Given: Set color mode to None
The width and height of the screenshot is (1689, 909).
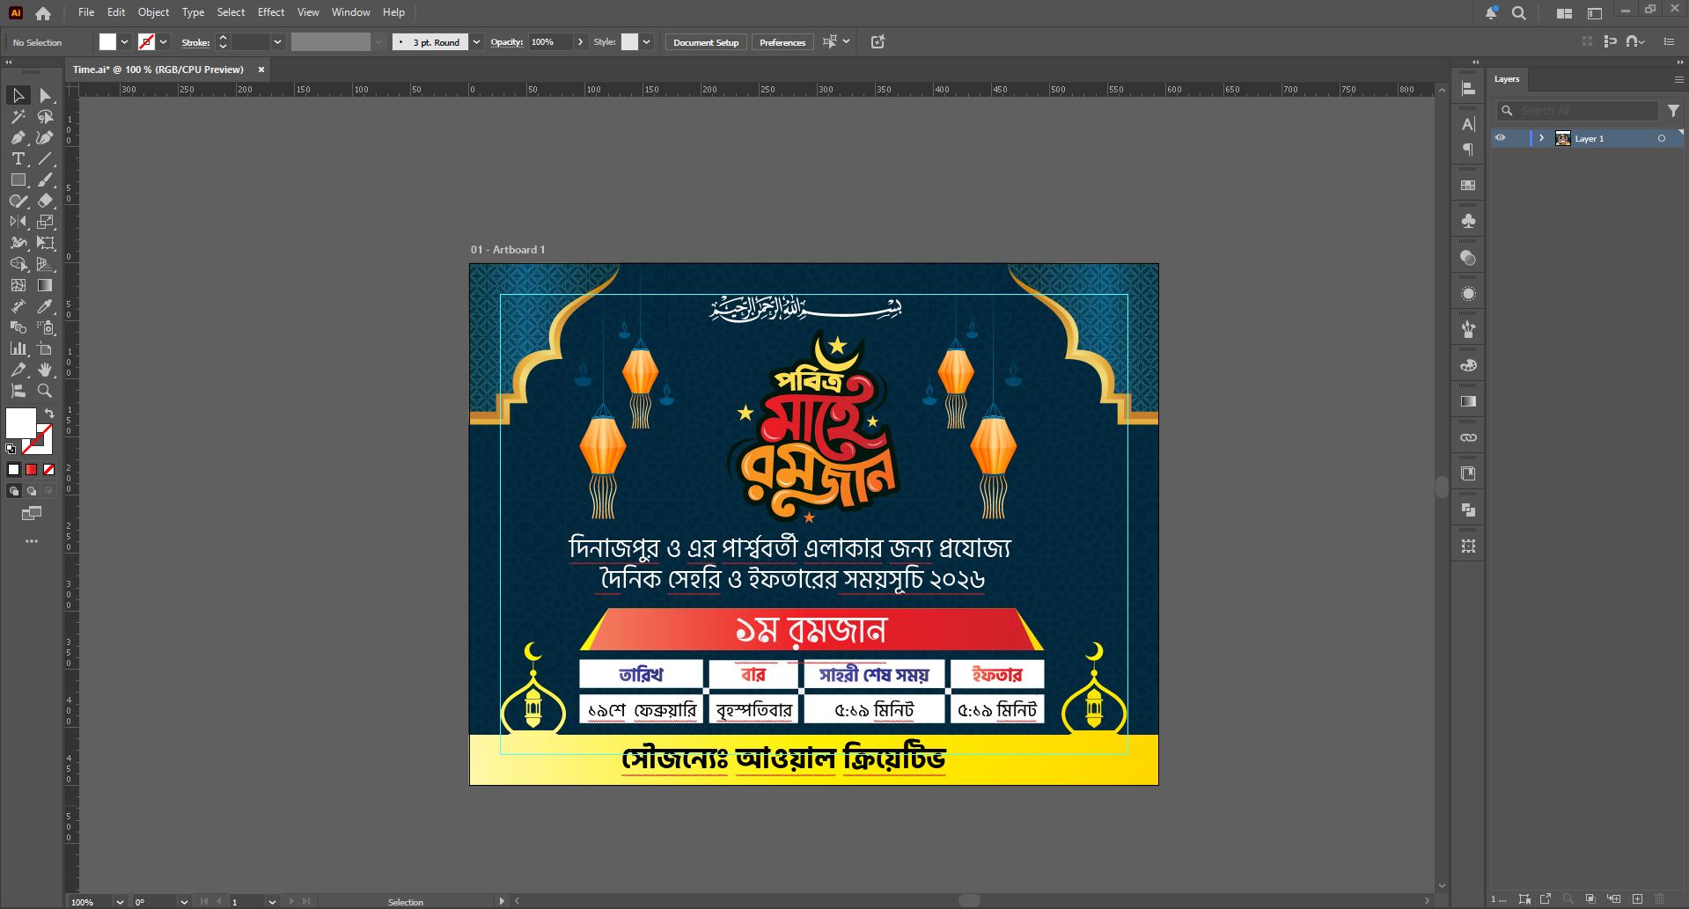Looking at the screenshot, I should pos(49,470).
